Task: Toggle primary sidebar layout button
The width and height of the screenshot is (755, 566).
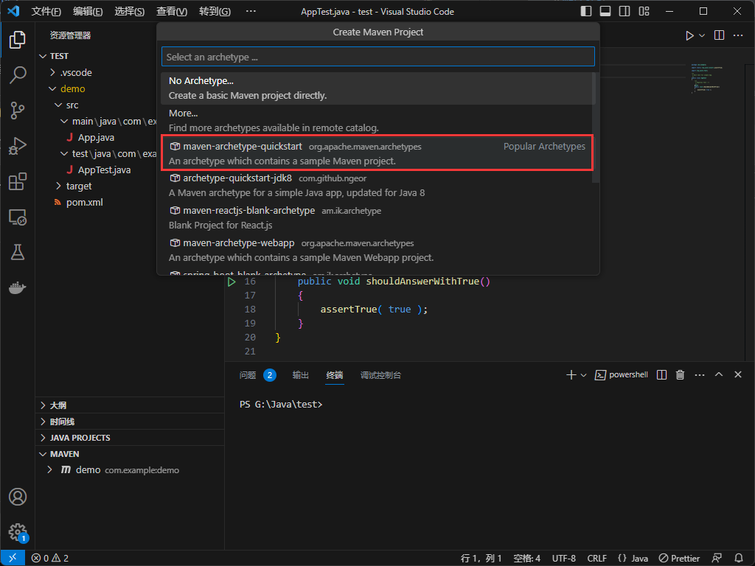Action: coord(586,12)
